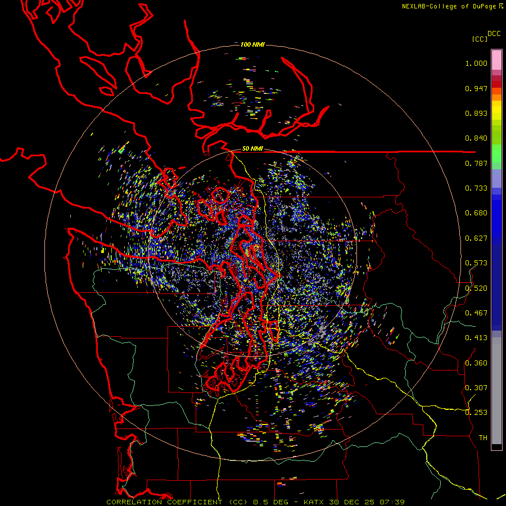Click the 0.627 color scale value
Viewport: 506px width, 506px height.
[476, 238]
